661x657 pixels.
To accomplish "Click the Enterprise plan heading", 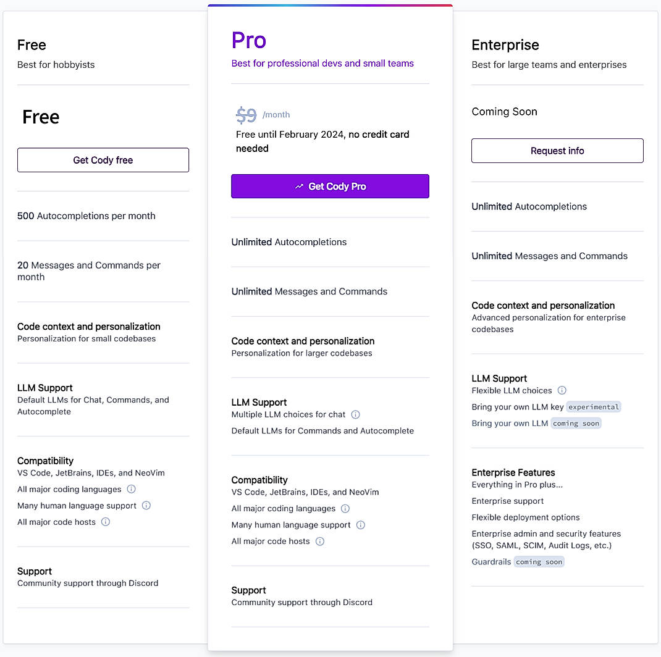I will coord(505,44).
